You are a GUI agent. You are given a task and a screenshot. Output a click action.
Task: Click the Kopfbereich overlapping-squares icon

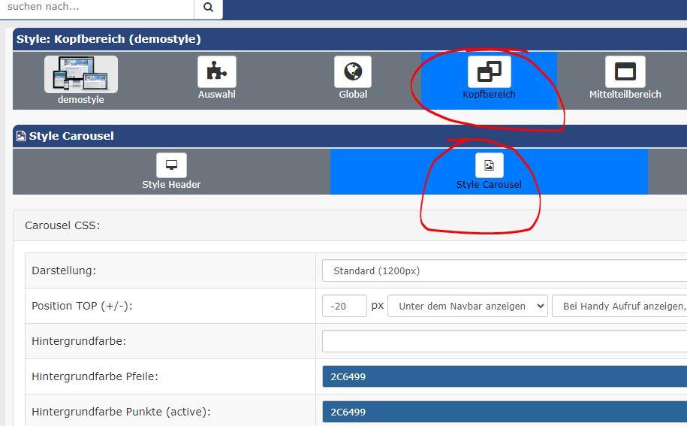(x=489, y=72)
